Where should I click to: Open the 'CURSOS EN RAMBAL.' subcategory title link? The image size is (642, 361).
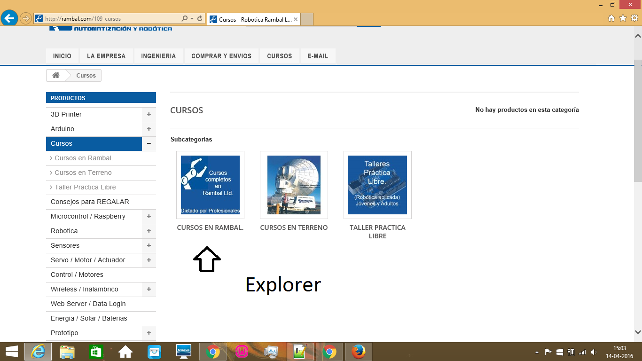[210, 228]
